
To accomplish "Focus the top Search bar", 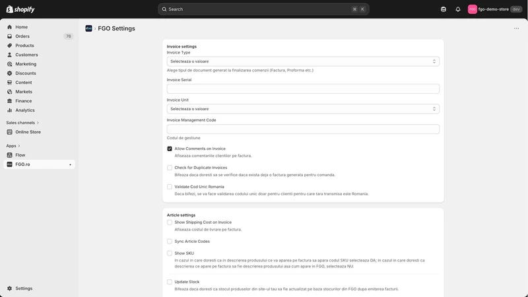I will pos(263,9).
